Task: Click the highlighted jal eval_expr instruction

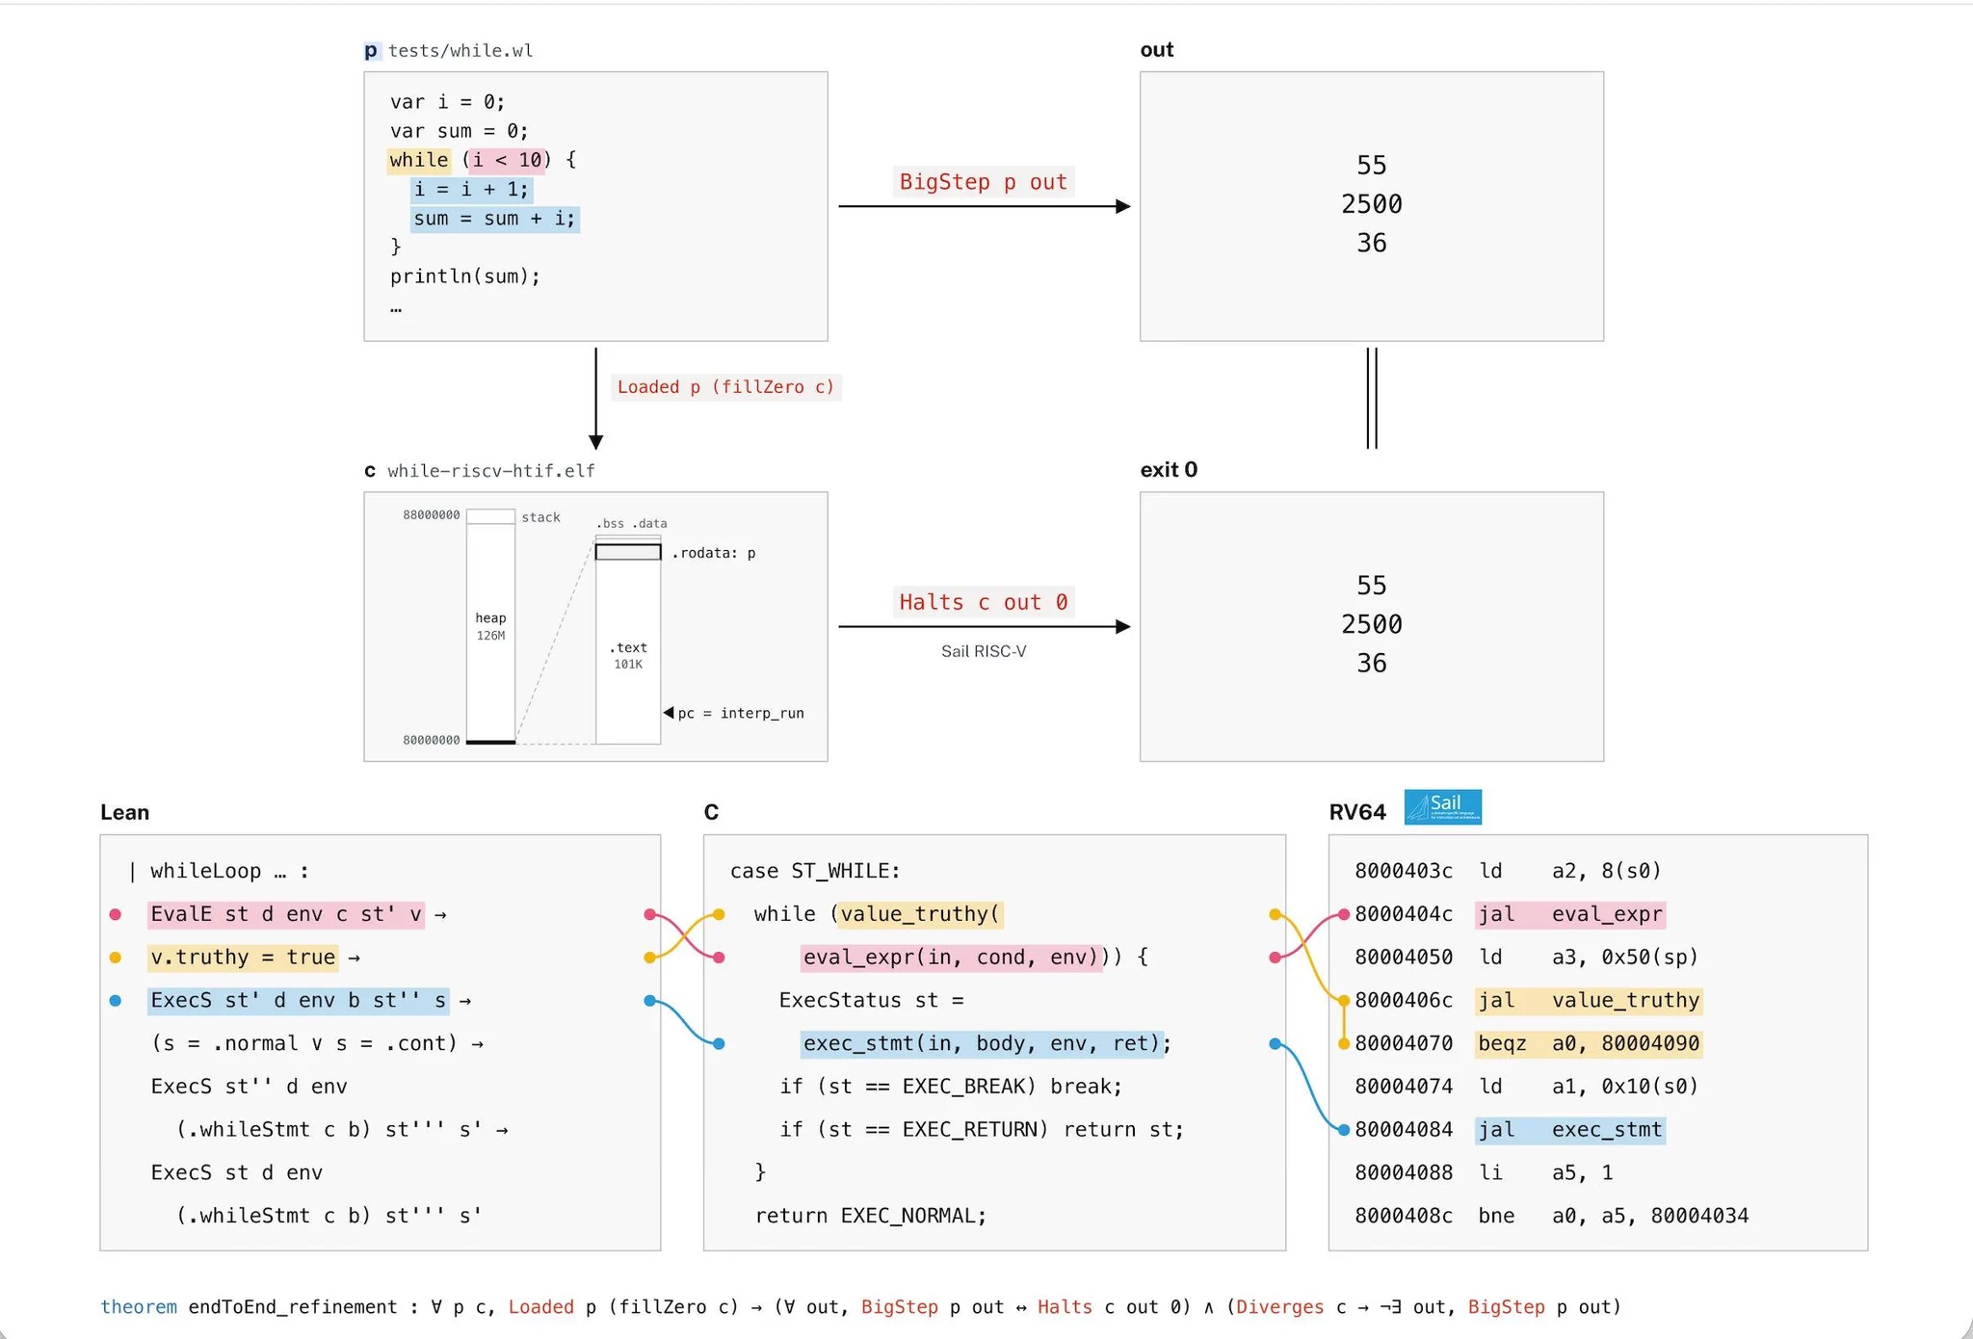Action: coord(1570,914)
